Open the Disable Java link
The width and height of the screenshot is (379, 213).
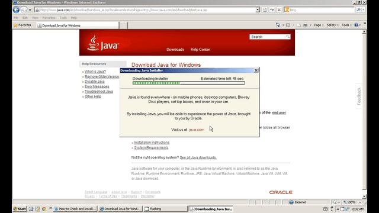coord(95,82)
